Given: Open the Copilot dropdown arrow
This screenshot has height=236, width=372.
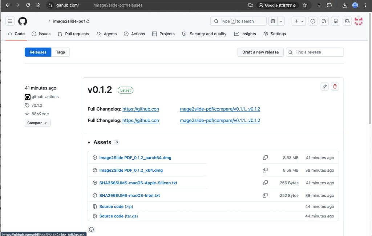Looking at the screenshot, I should (281, 21).
